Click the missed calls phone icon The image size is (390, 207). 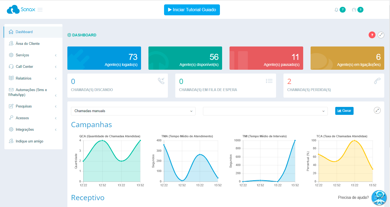pos(377,81)
